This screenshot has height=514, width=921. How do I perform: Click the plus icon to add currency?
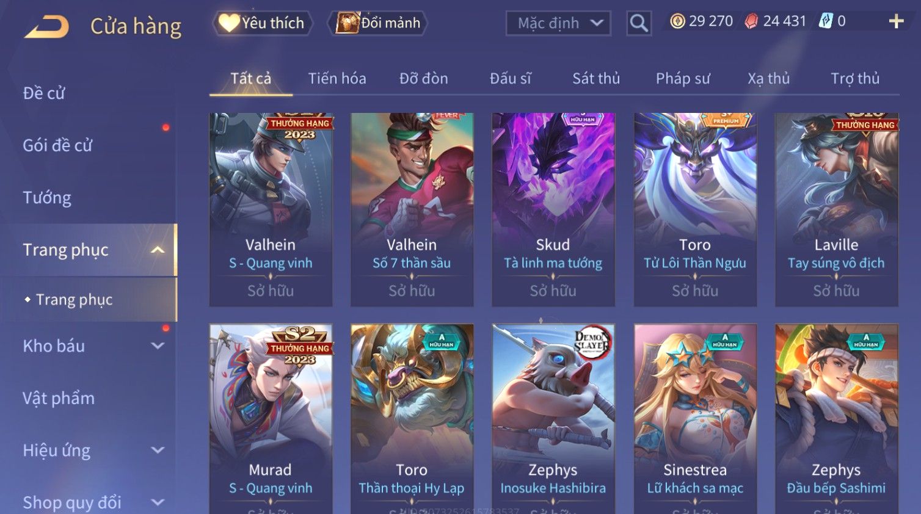click(x=896, y=21)
